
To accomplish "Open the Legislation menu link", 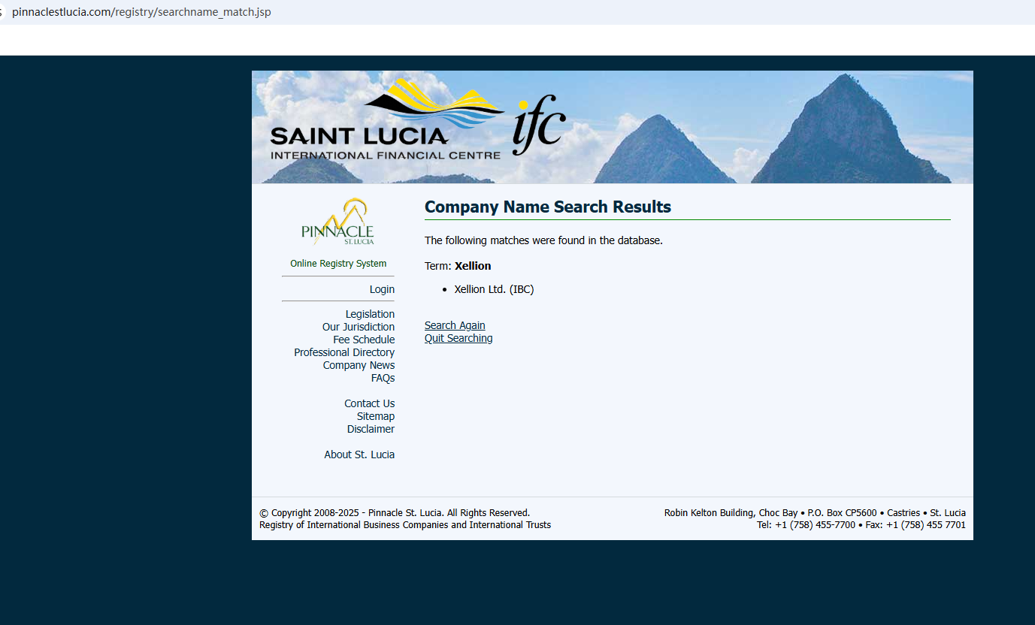I will 369,314.
